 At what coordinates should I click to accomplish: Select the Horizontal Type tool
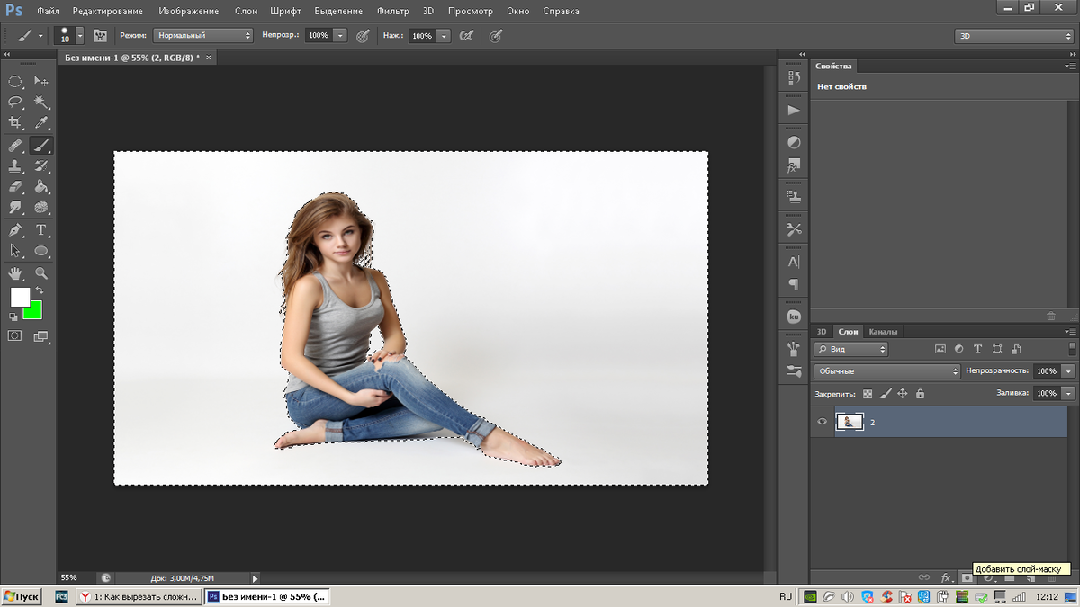[x=41, y=230]
